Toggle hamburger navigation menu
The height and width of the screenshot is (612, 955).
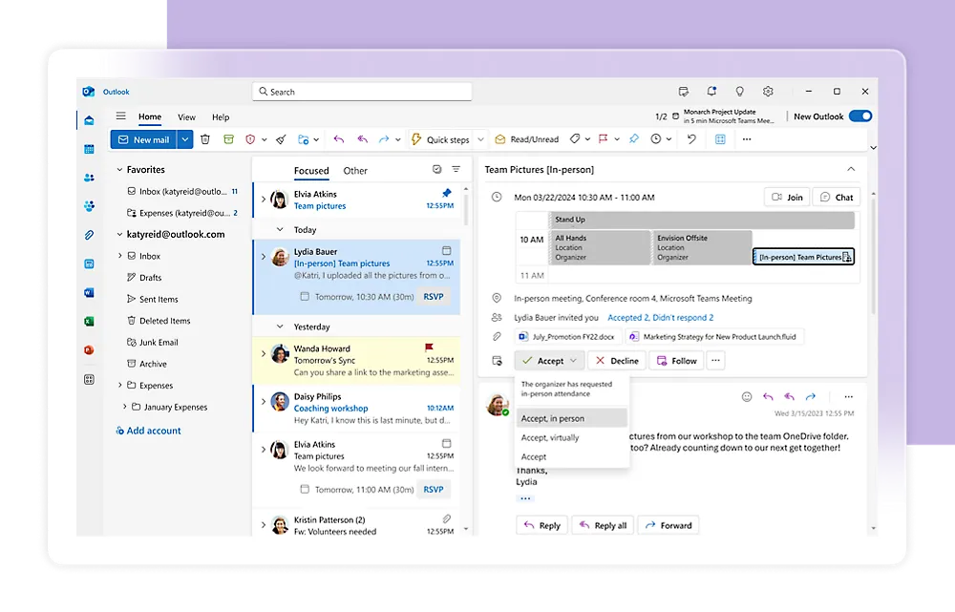coord(121,116)
